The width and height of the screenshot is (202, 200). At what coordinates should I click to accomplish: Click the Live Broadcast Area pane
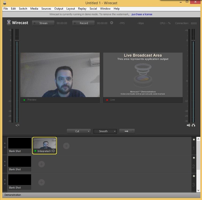(143, 75)
